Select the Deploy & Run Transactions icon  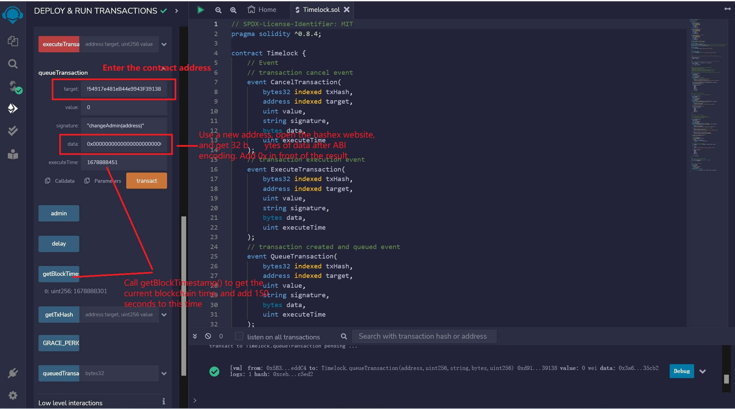13,109
